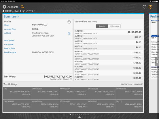The image size is (159, 119).
Task: Tap the first page indicator dot
Action: [x=70, y=114]
